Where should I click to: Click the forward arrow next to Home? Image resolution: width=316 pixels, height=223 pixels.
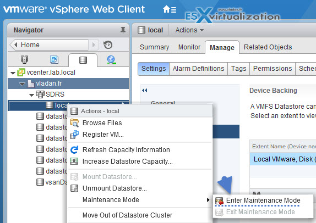94,44
